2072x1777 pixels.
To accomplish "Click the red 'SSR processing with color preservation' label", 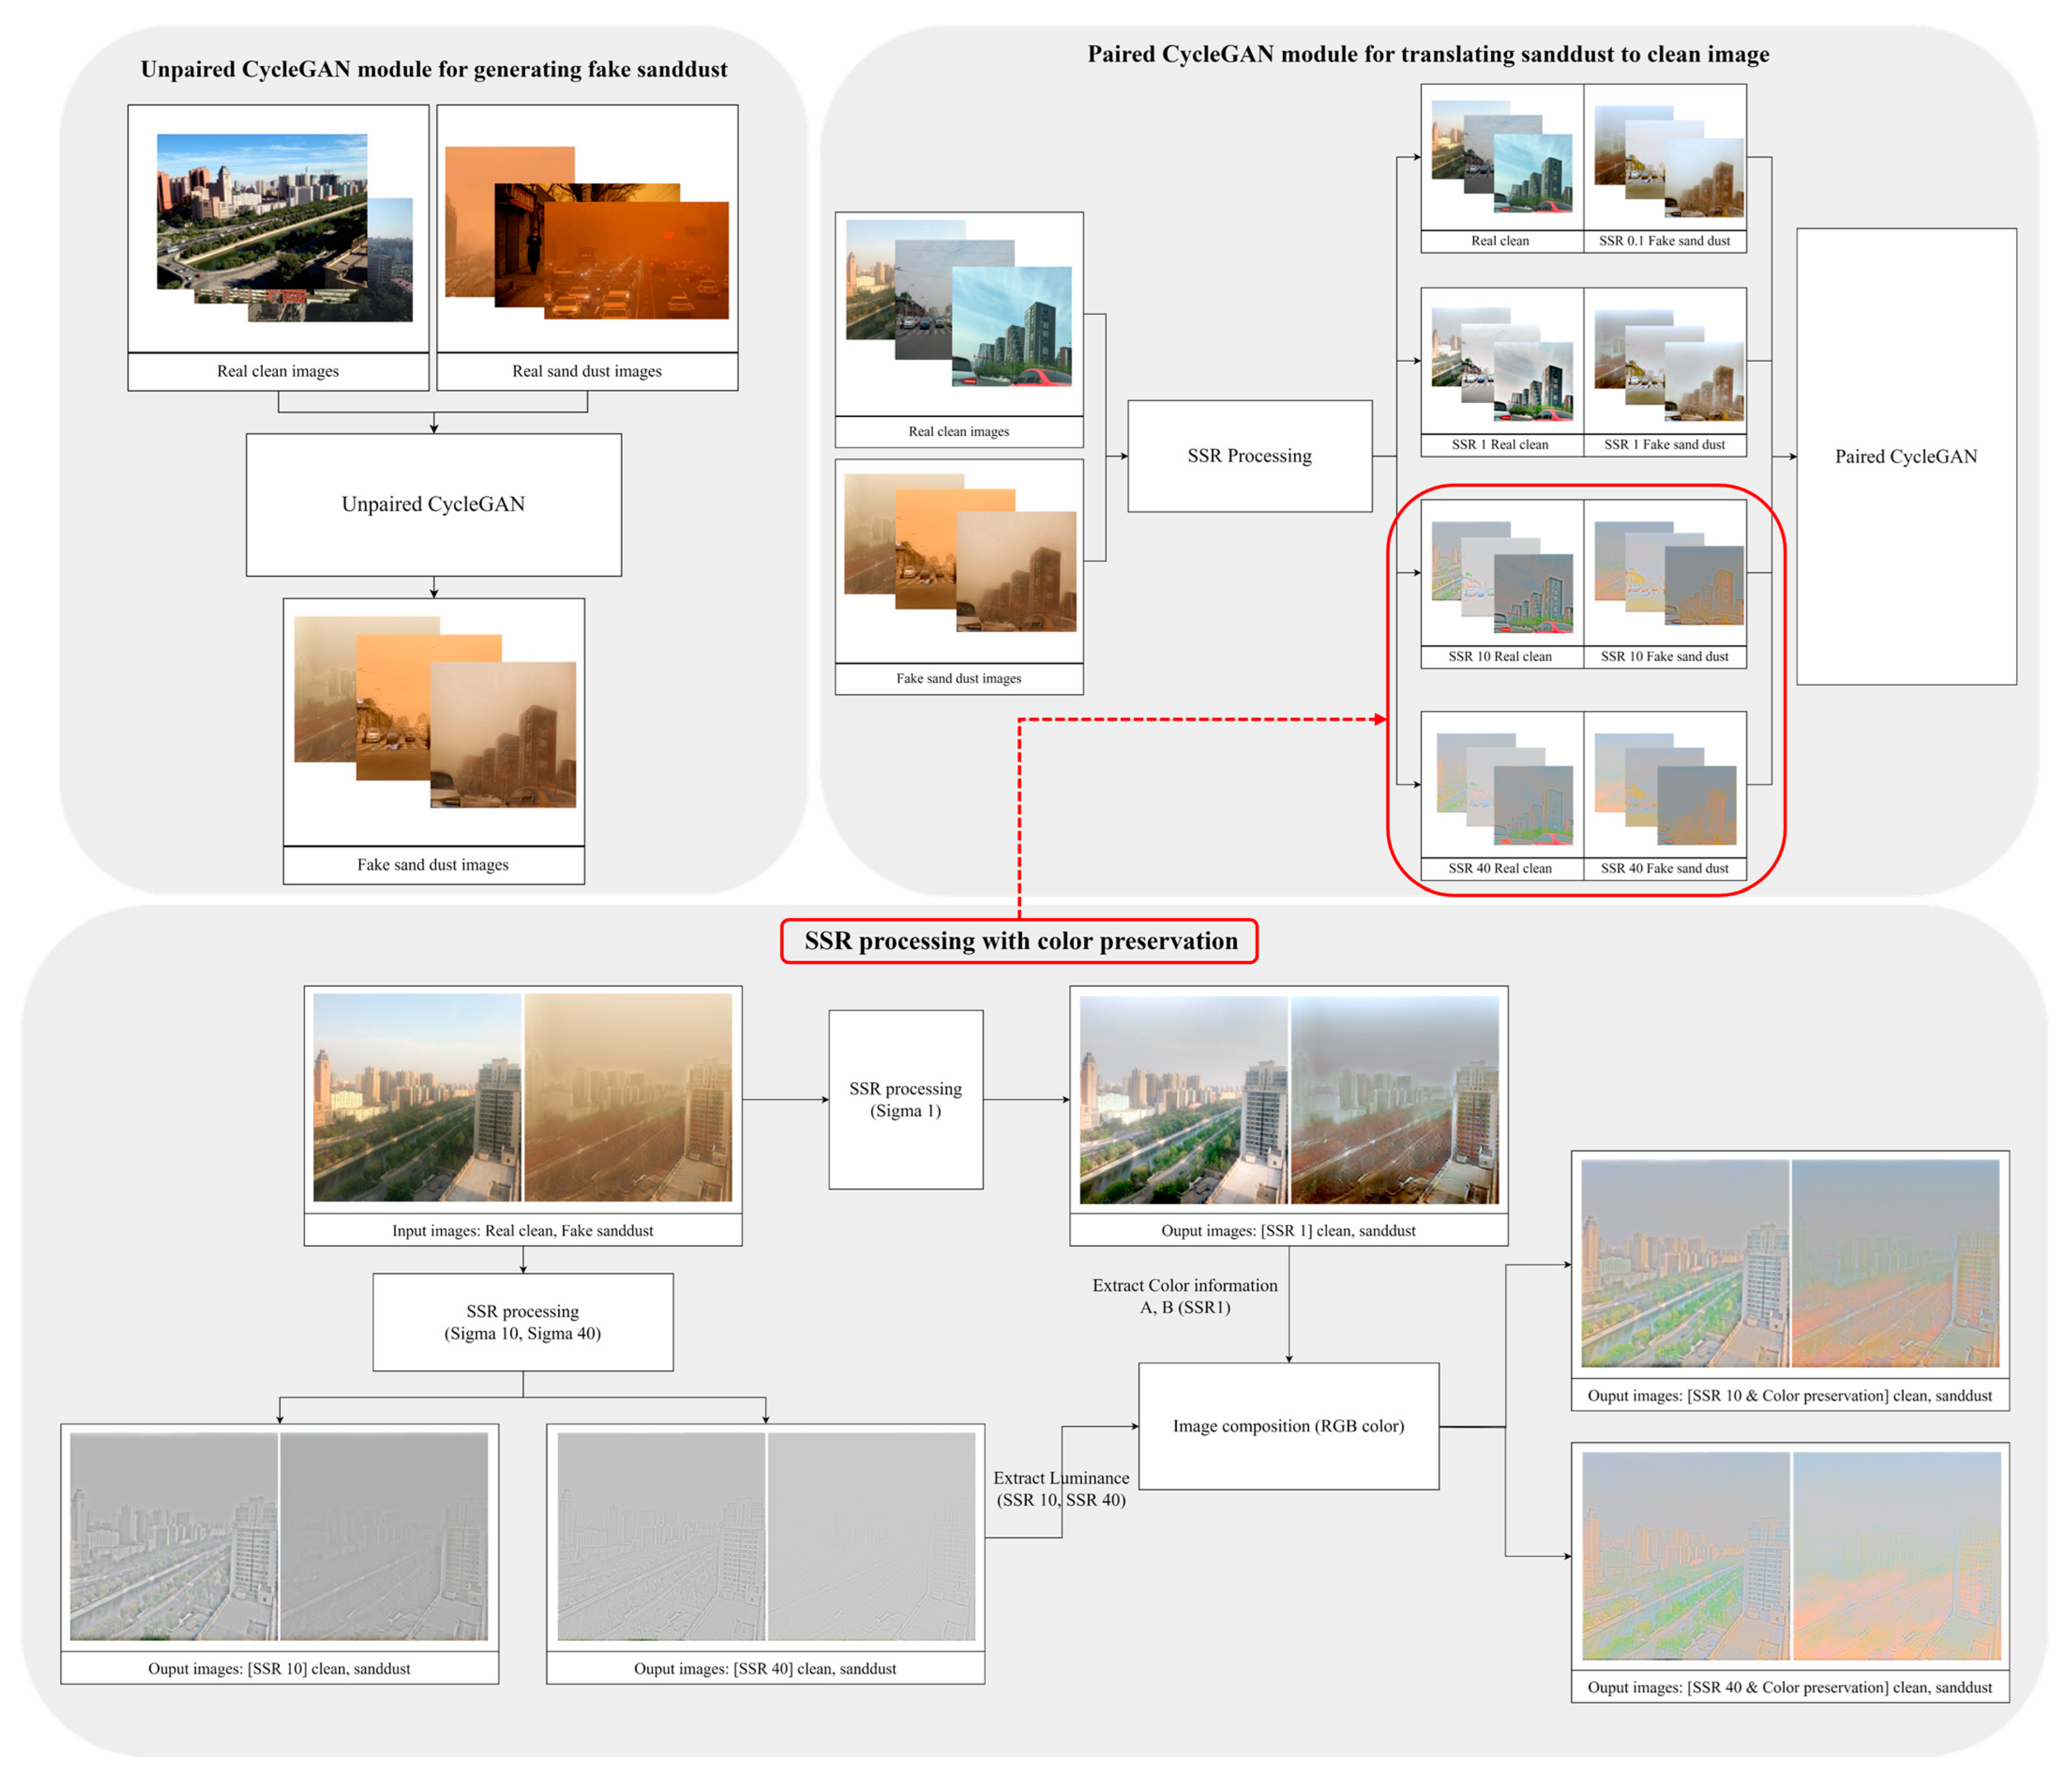I will point(1019,941).
